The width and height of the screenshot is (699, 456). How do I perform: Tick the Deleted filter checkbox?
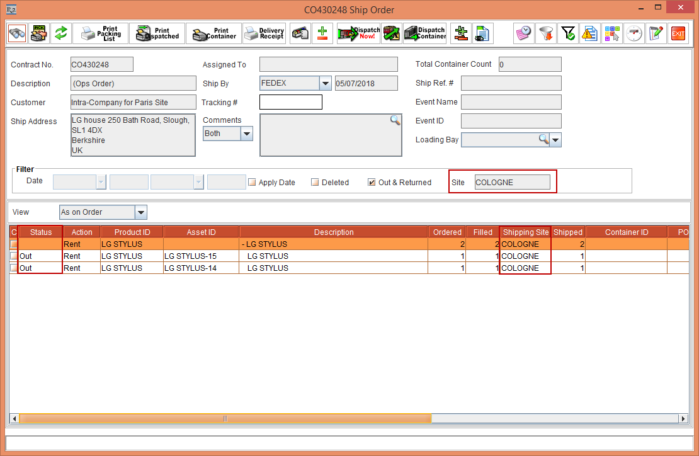pyautogui.click(x=315, y=183)
